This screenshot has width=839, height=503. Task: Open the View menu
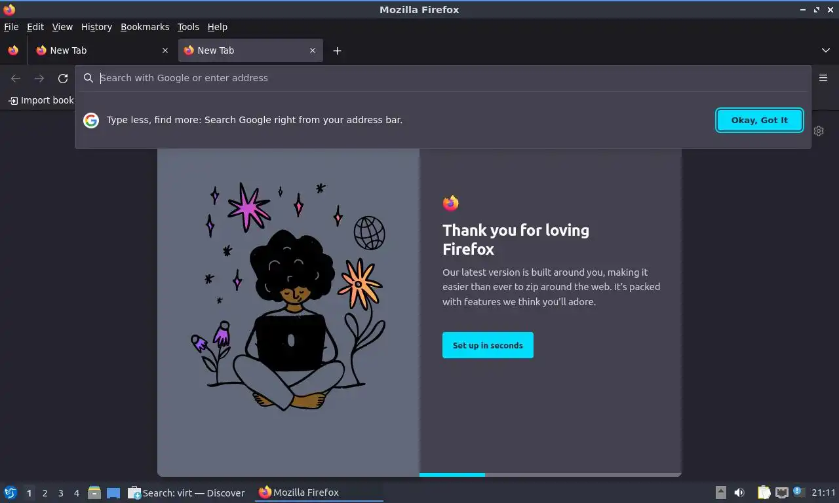[x=62, y=27]
